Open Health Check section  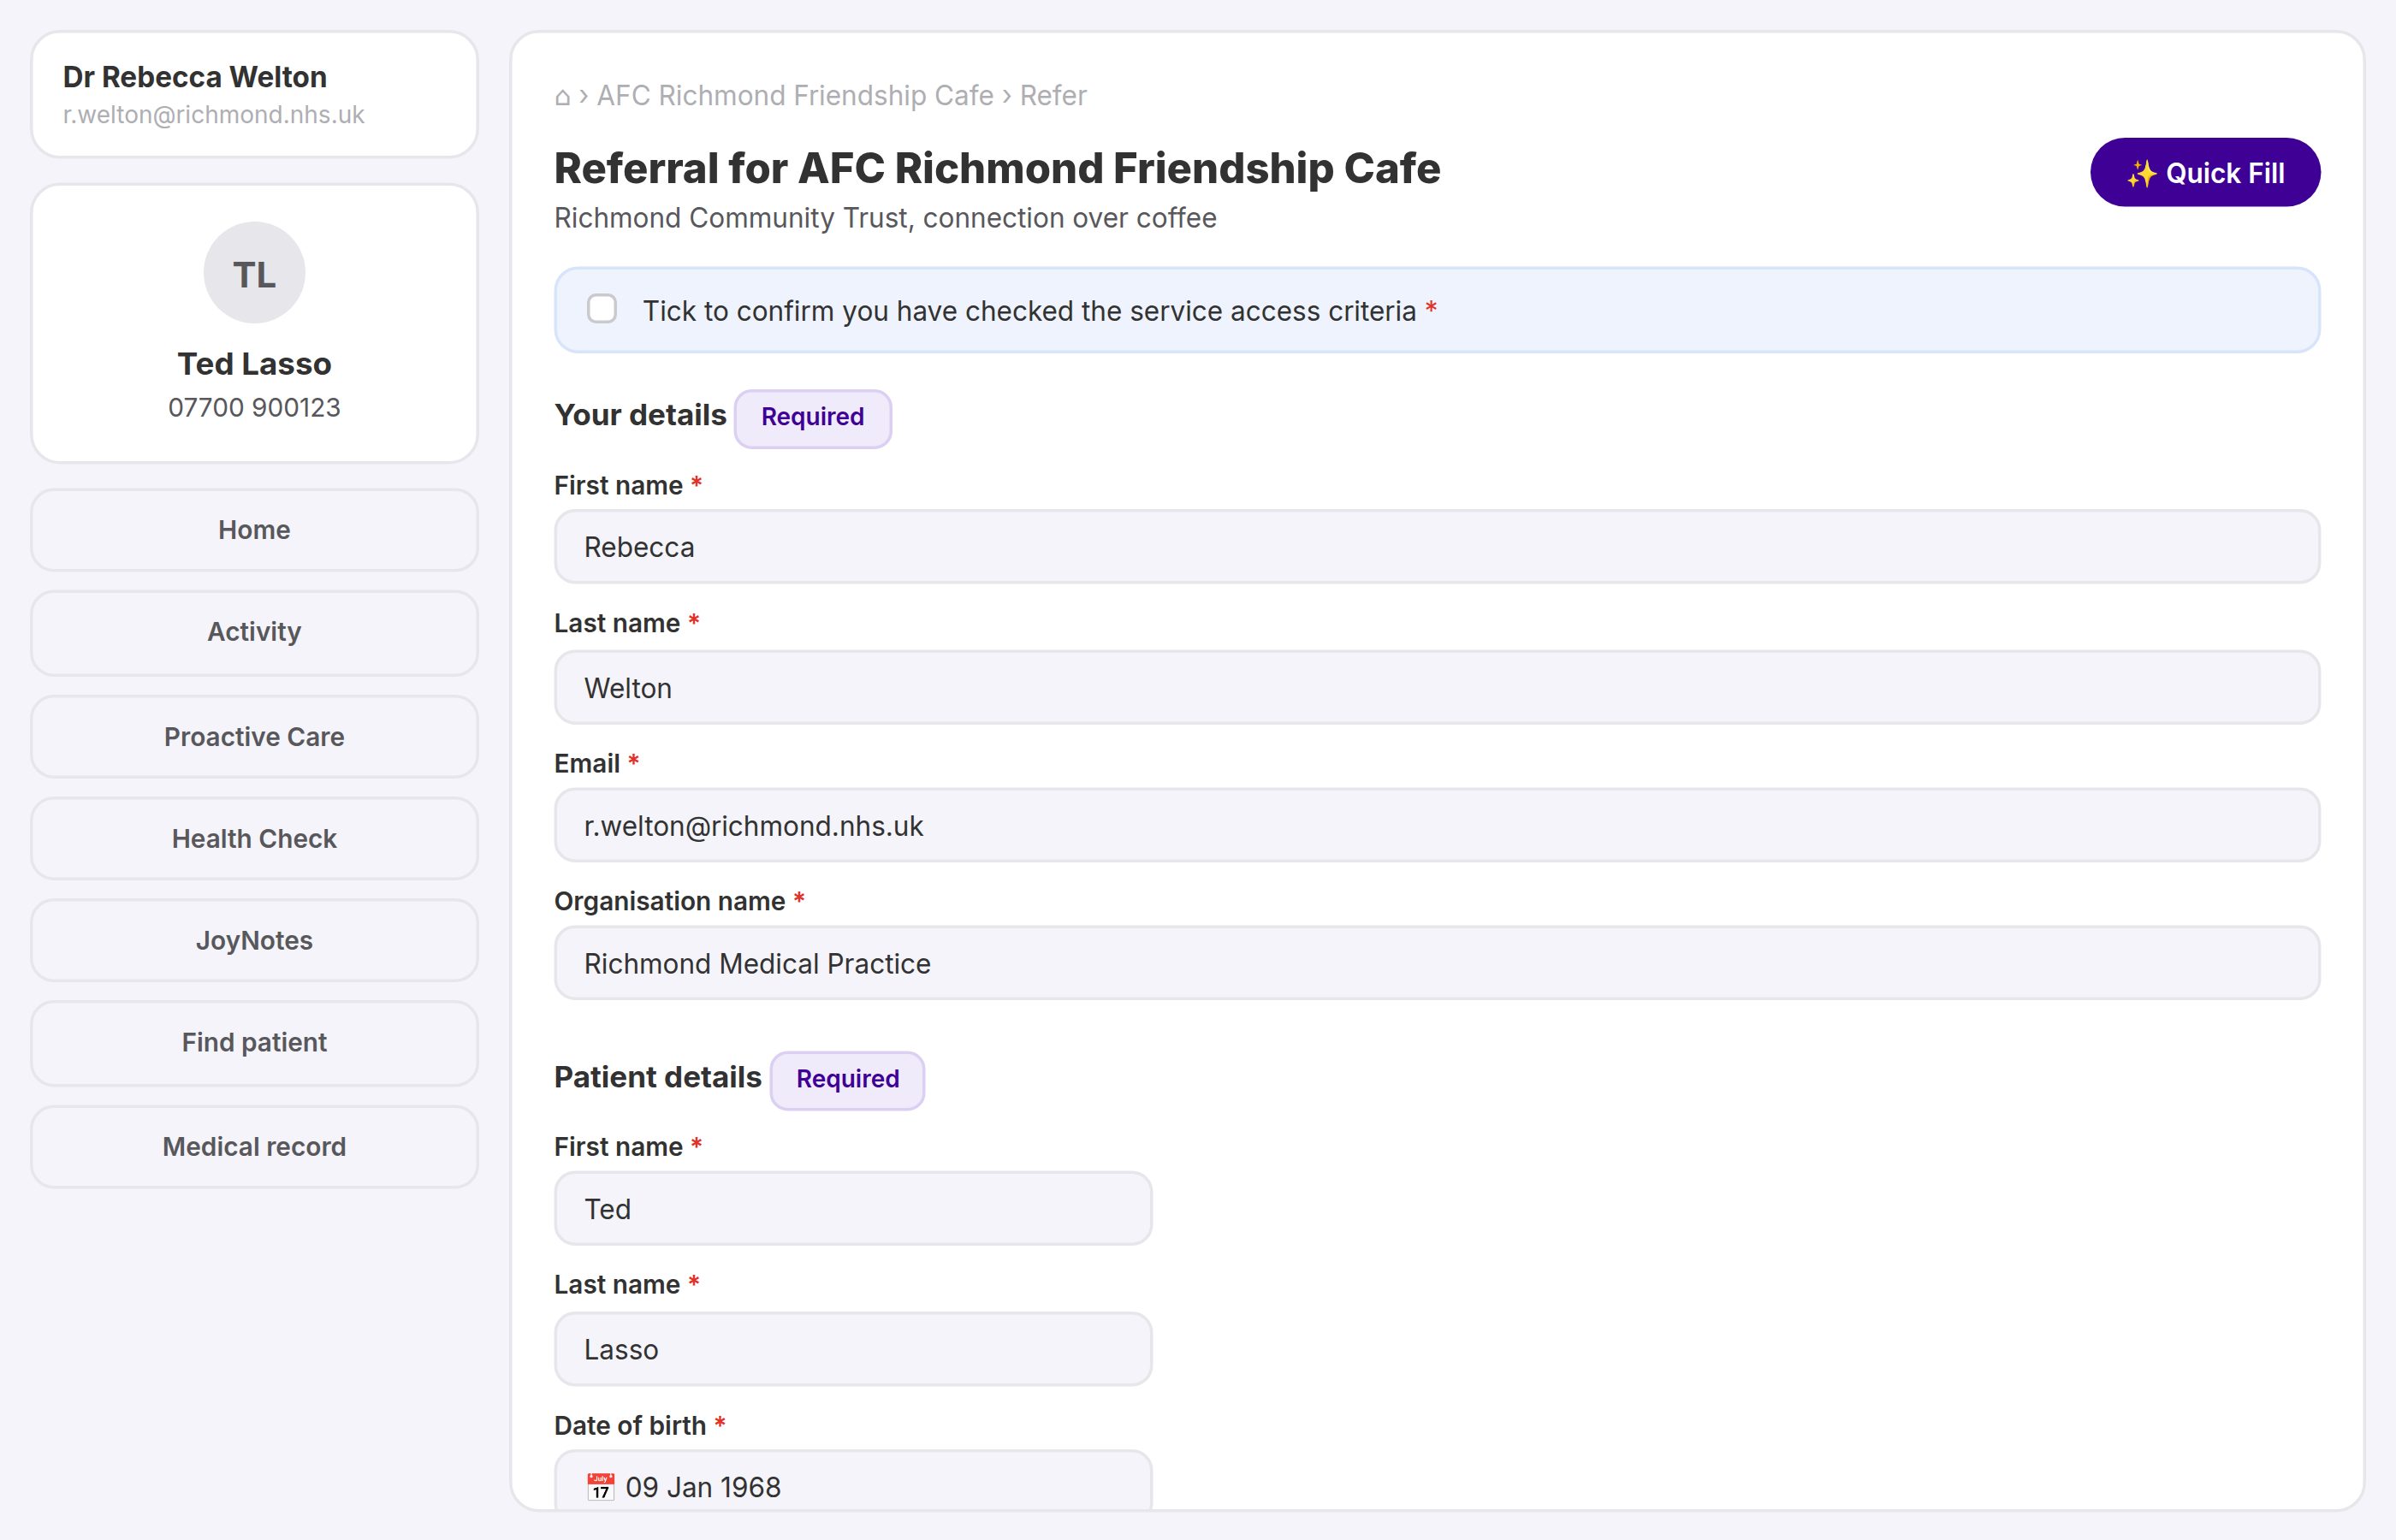pyautogui.click(x=254, y=839)
